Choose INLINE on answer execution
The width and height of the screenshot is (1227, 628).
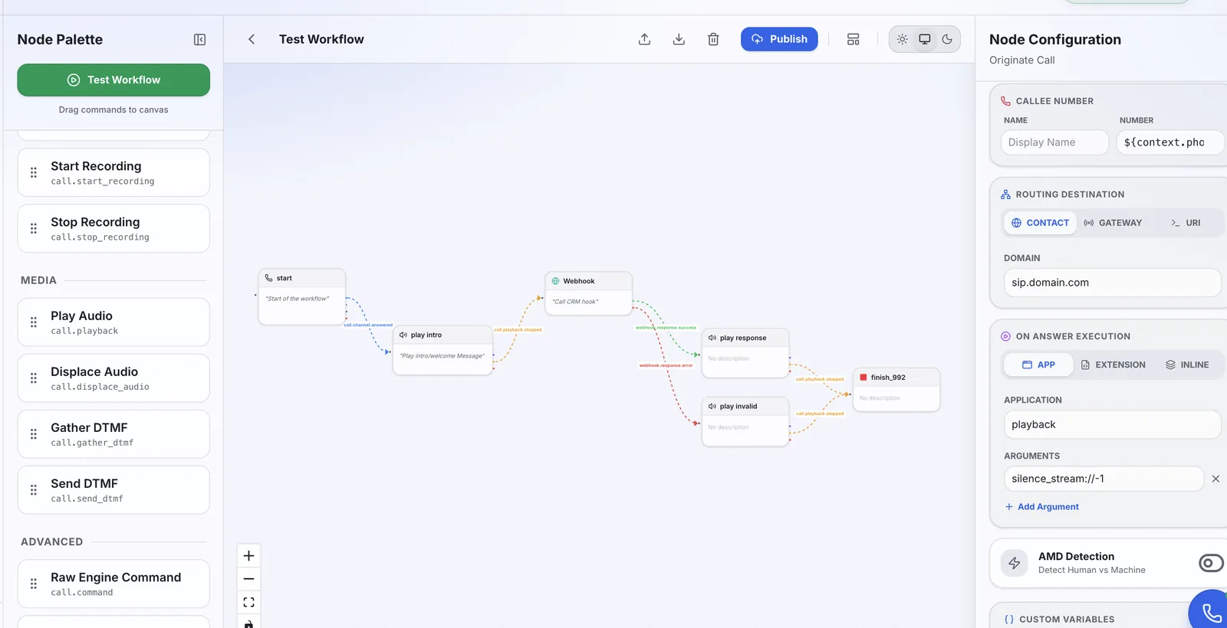tap(1187, 365)
